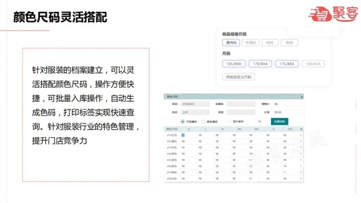
Task: Choose the 颜色循环 radio option
Action: point(203,122)
